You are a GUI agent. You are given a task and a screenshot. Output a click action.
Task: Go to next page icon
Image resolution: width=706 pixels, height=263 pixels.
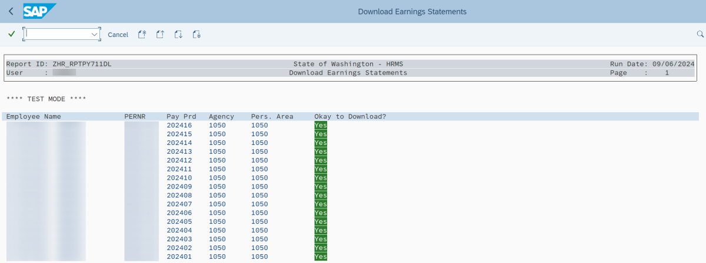pyautogui.click(x=178, y=35)
